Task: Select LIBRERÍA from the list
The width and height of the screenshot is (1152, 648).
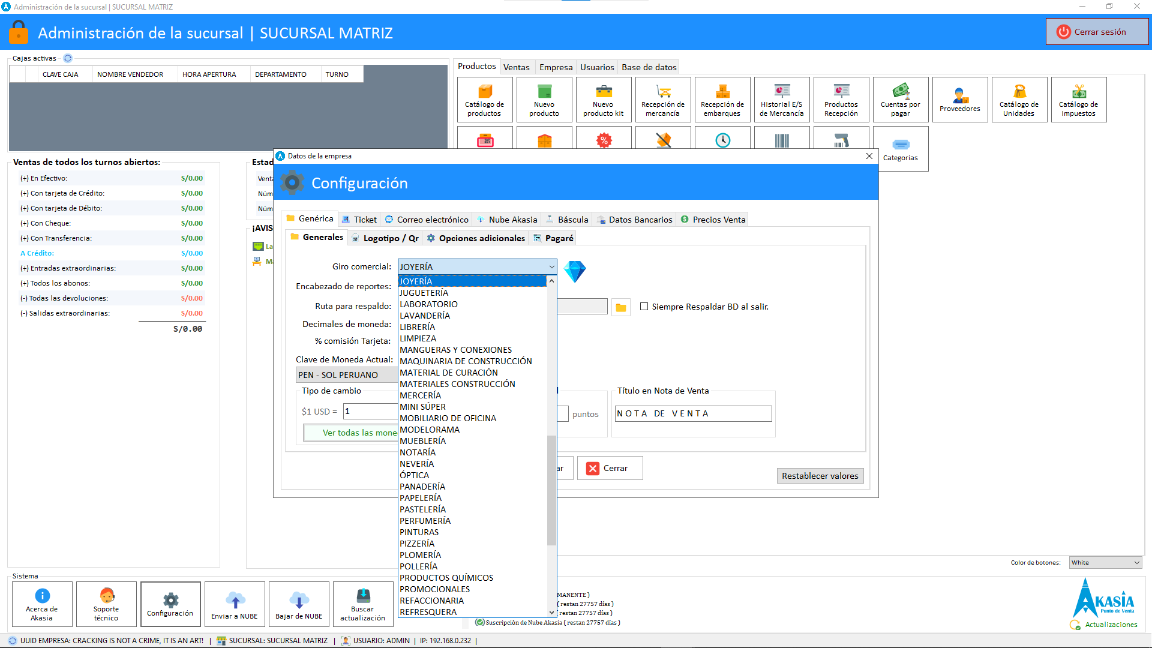Action: (473, 327)
